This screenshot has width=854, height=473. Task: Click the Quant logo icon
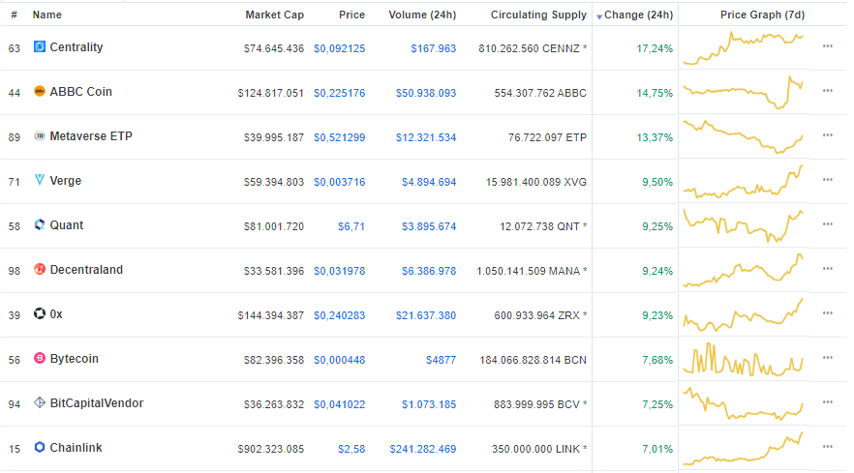(x=39, y=224)
